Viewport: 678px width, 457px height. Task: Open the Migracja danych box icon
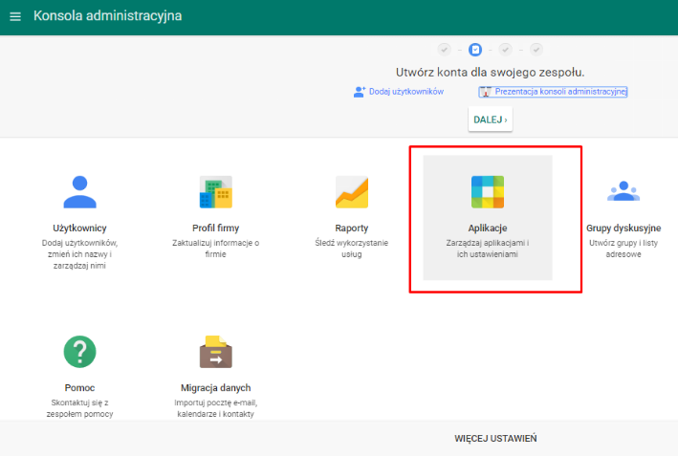click(x=216, y=352)
